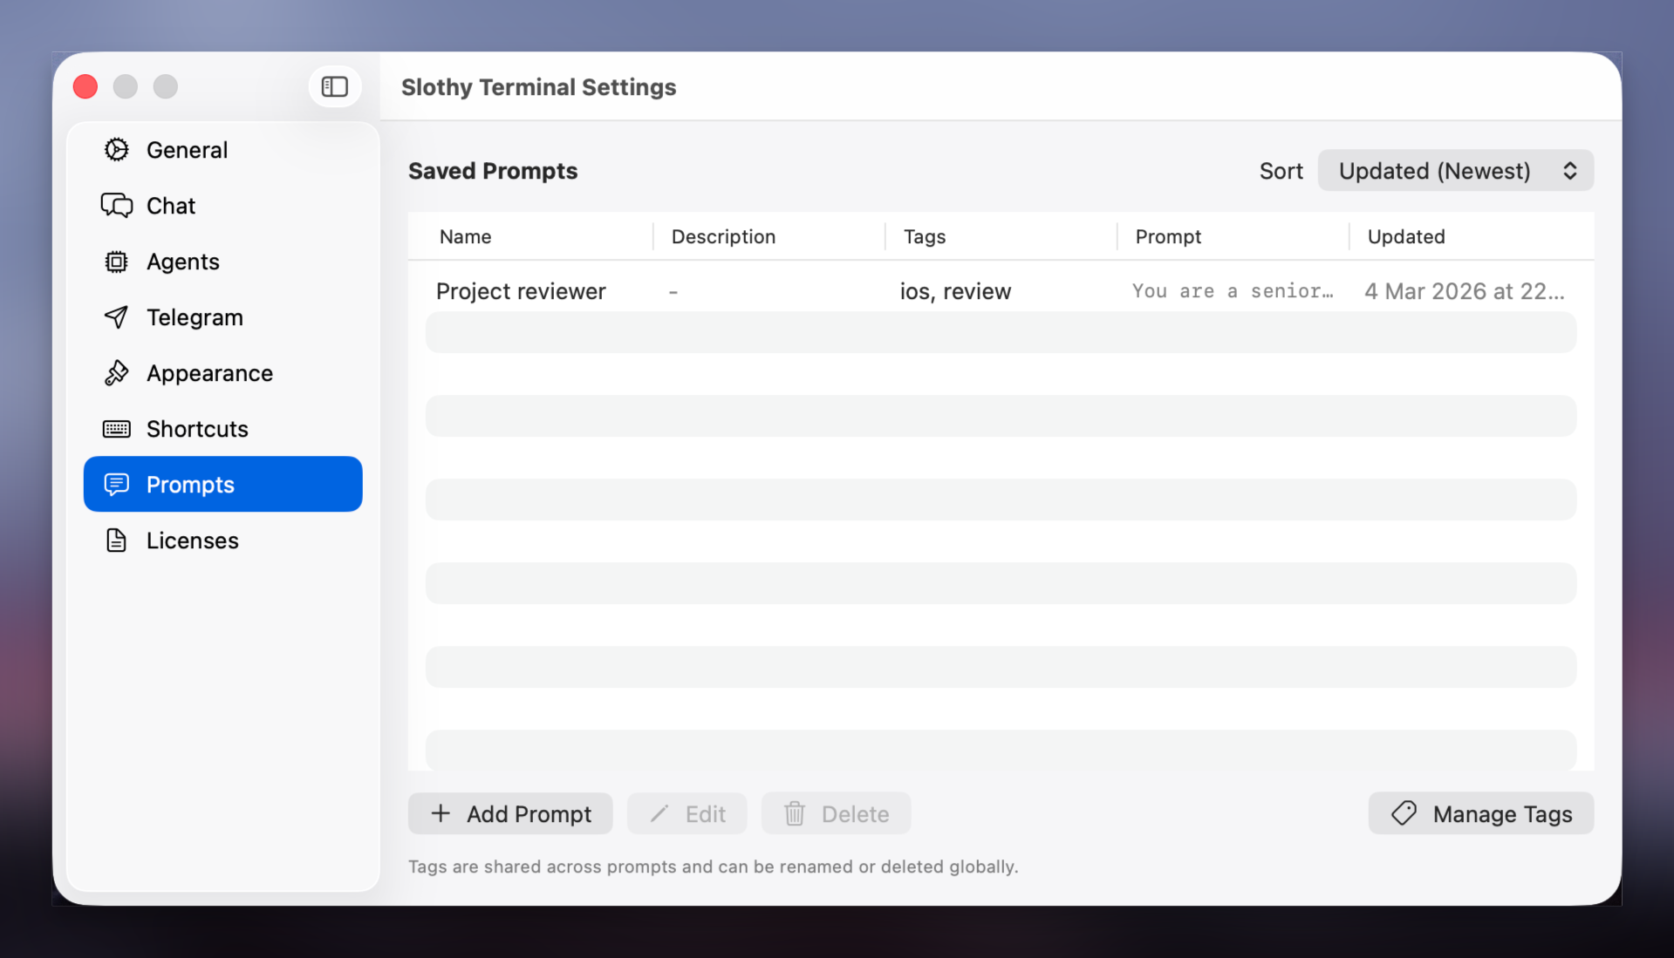Open Shortcuts using the keyboard icon
The width and height of the screenshot is (1674, 958).
click(116, 428)
